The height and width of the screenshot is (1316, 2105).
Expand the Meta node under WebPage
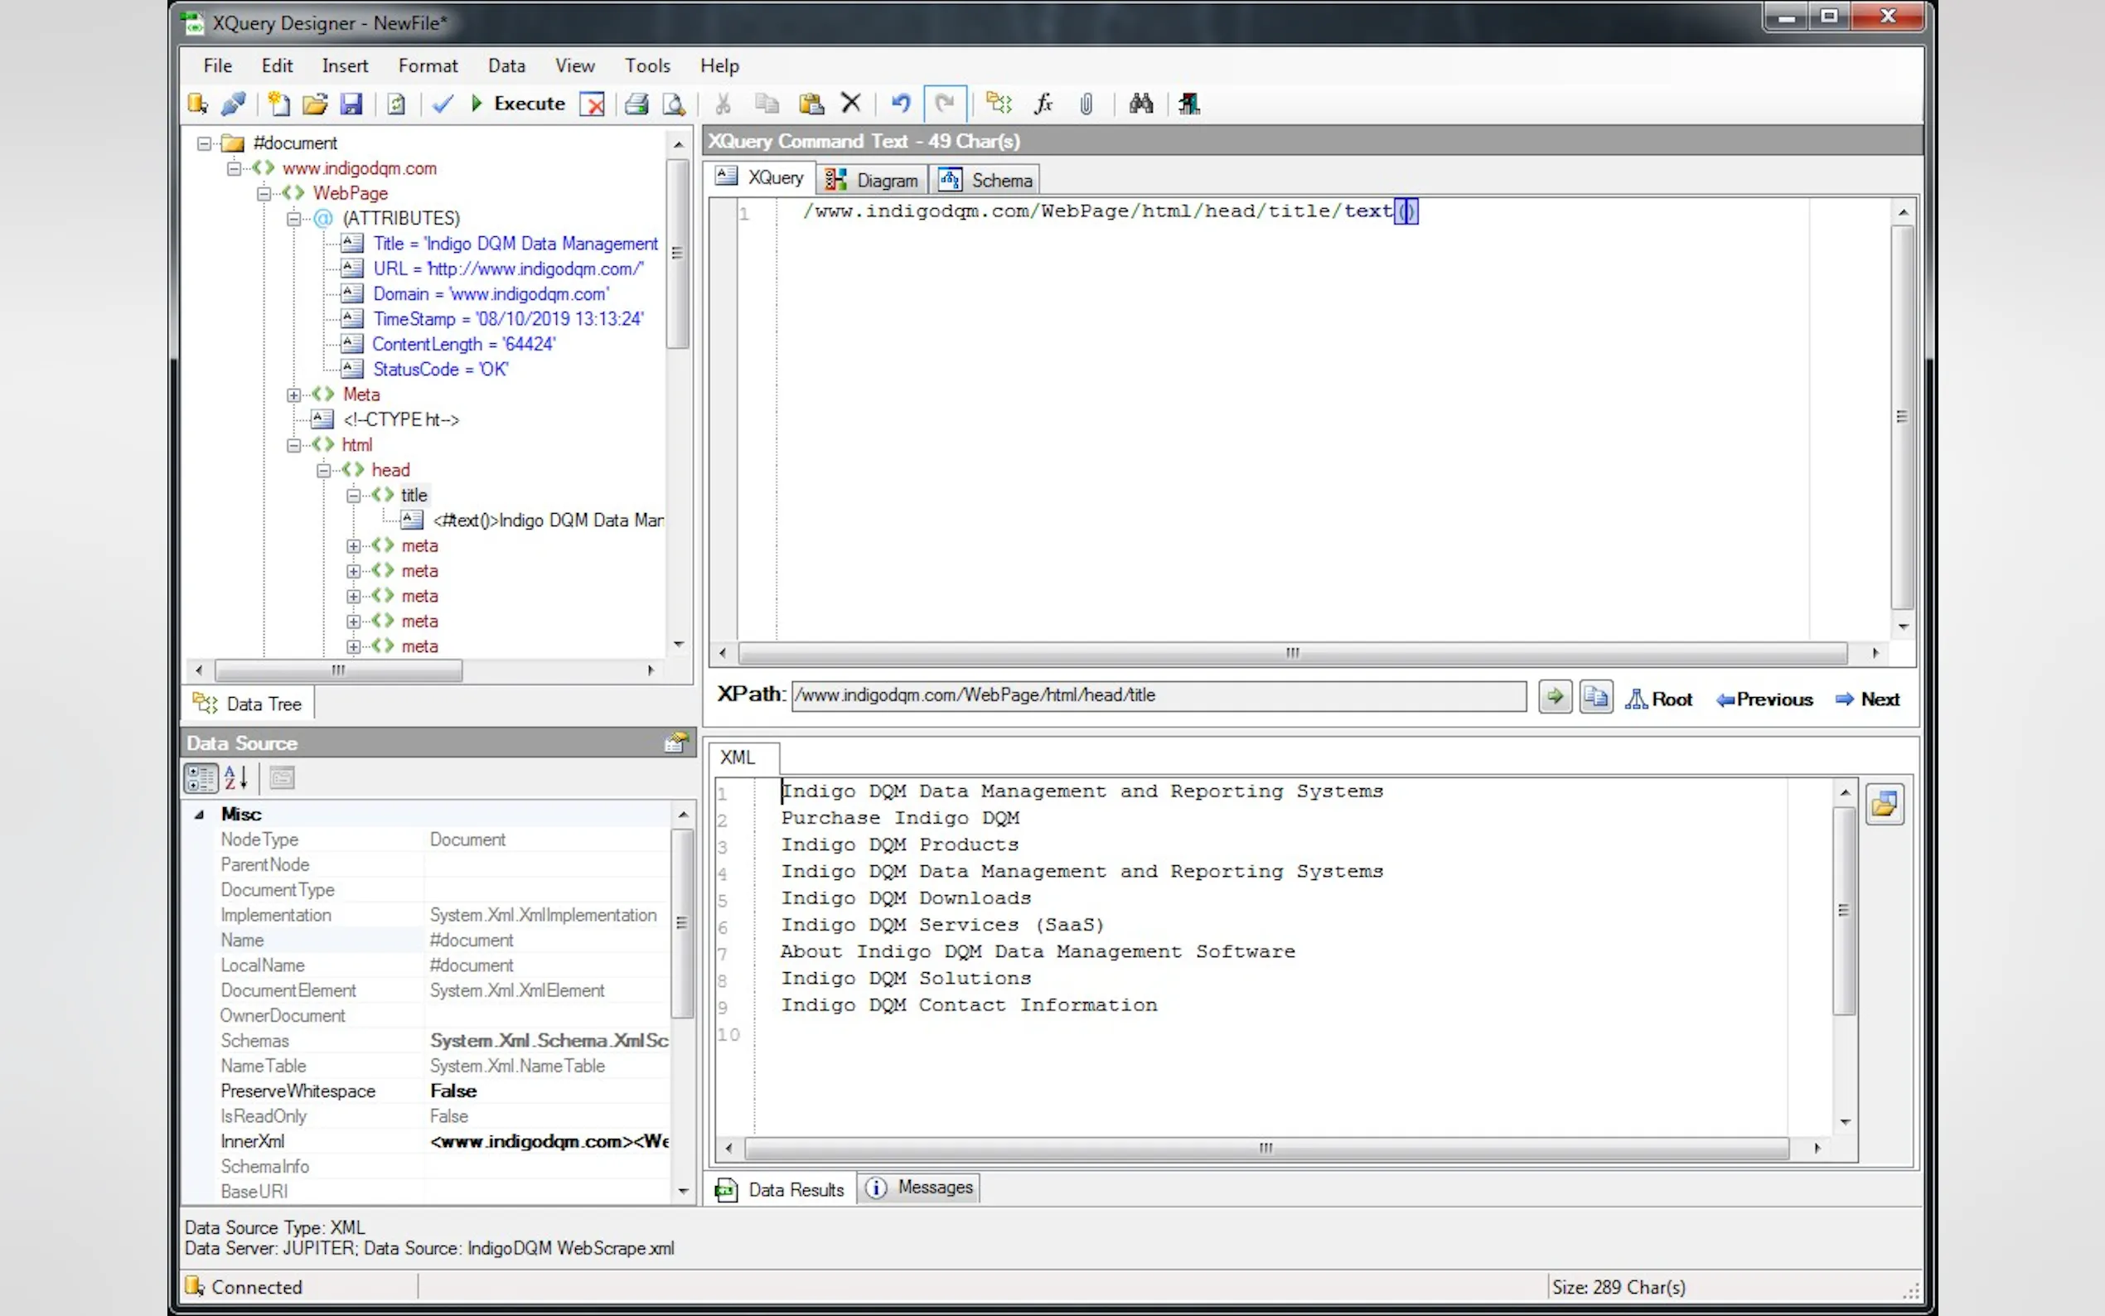coord(294,395)
